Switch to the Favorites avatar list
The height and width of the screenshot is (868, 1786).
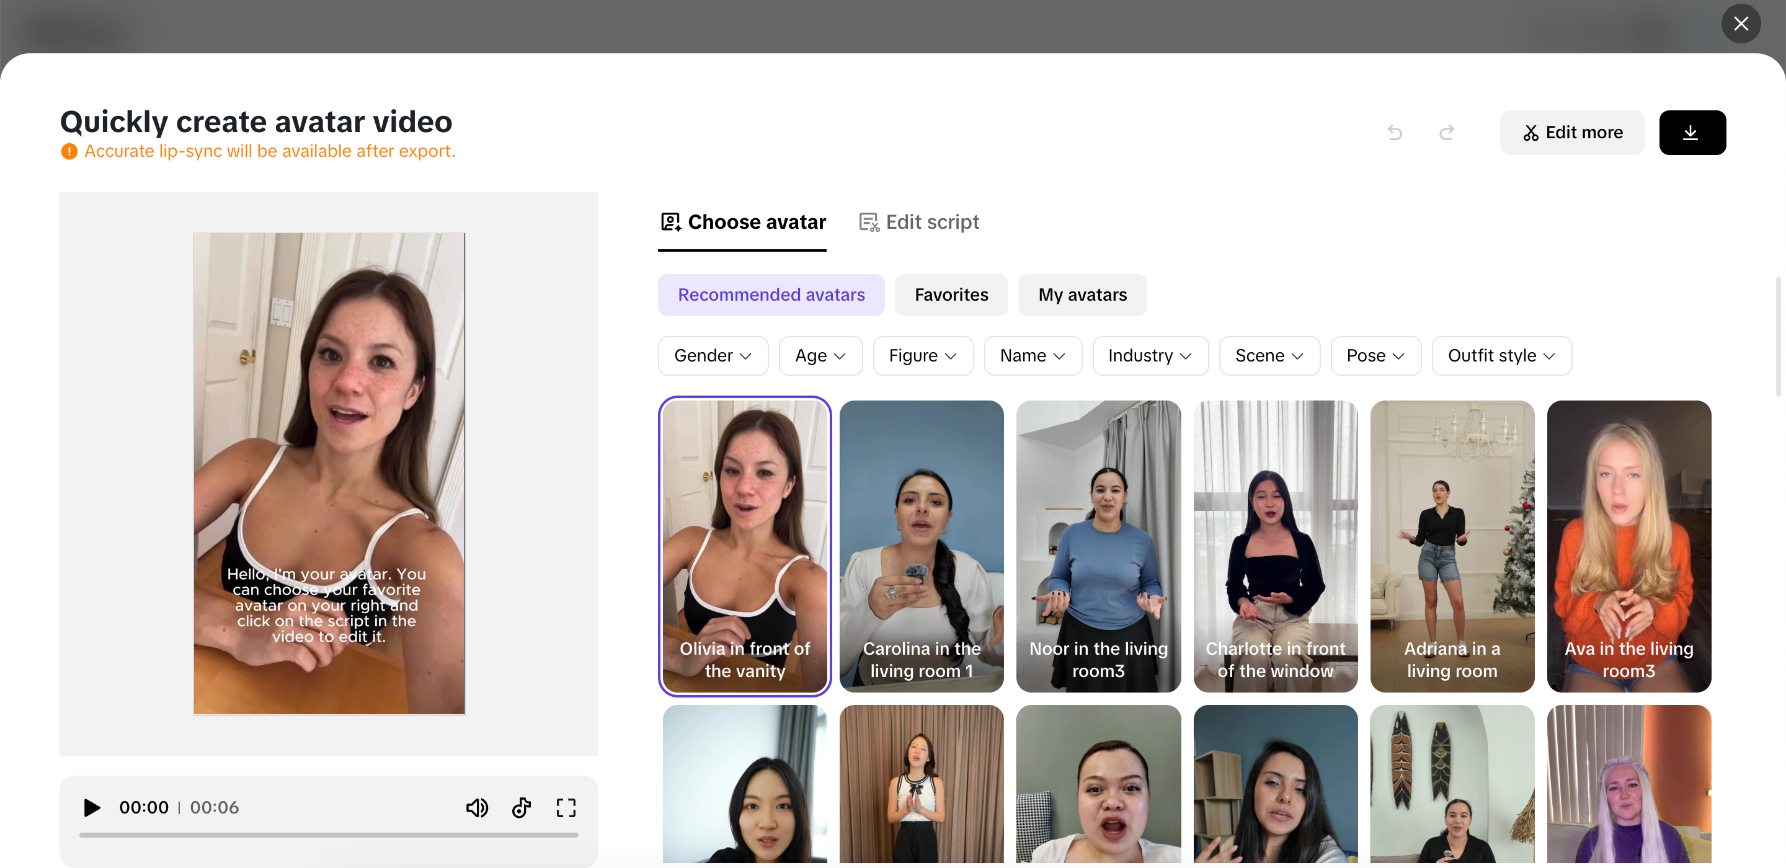click(x=951, y=294)
